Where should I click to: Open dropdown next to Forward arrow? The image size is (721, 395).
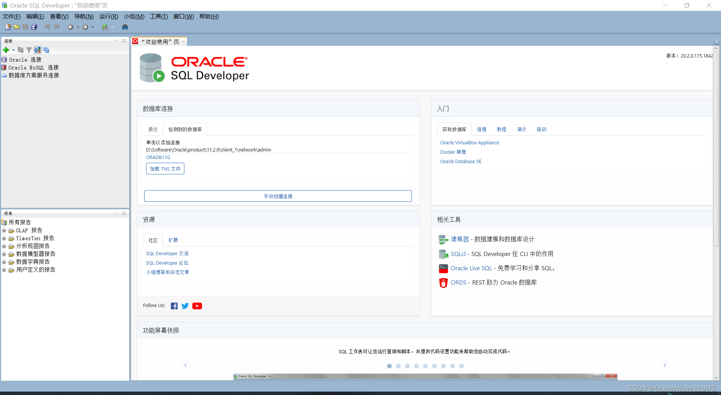93,27
